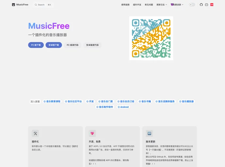Click the hammer and wrench 插件化 icon
The image size is (225, 167).
click(35, 133)
